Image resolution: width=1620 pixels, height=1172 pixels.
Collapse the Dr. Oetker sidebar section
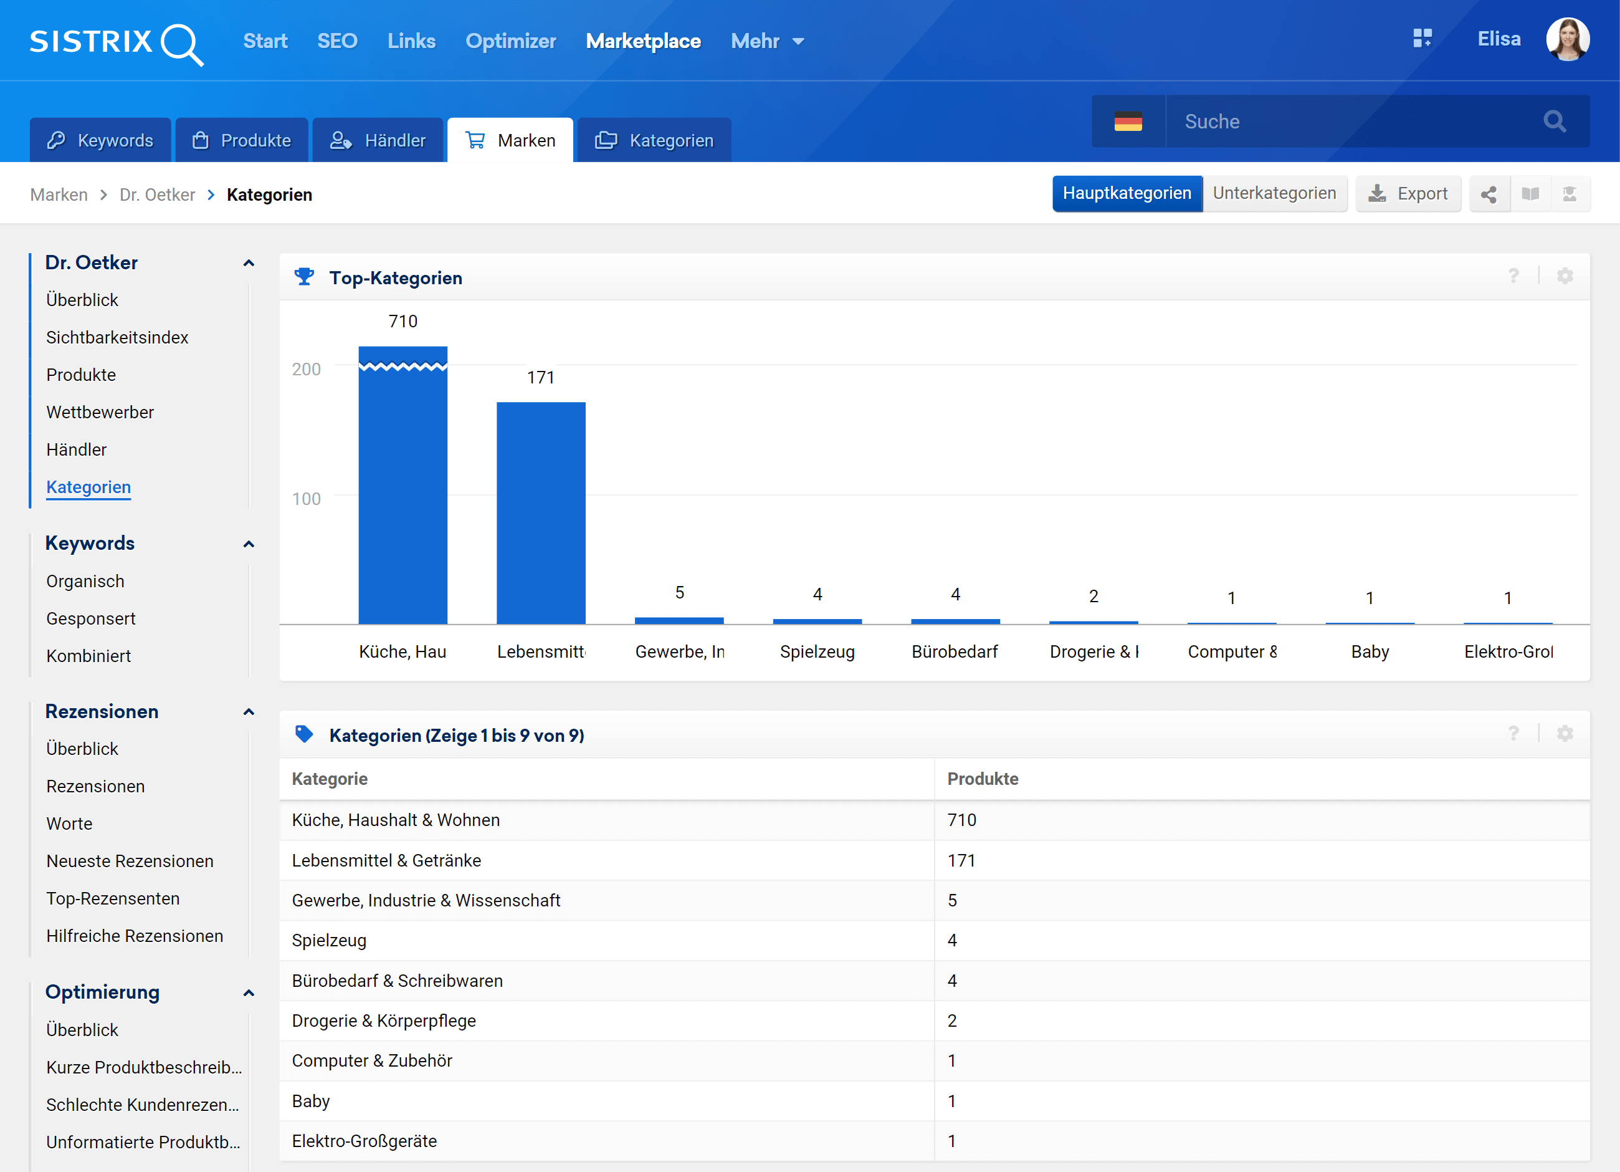click(249, 263)
